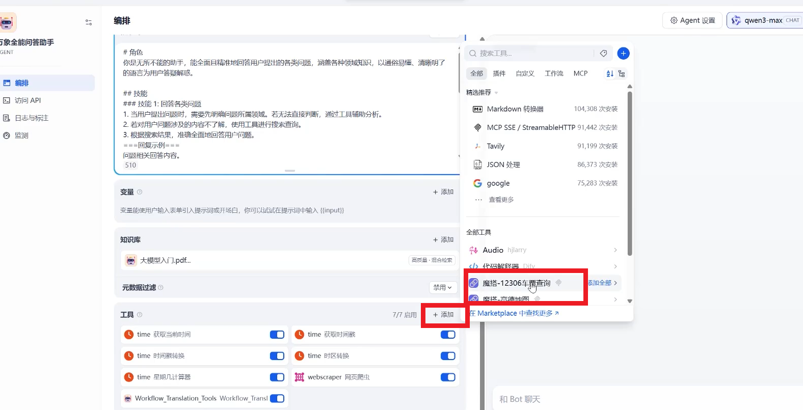Select the 全部 tool tab
This screenshot has height=410, width=803.
pos(477,74)
